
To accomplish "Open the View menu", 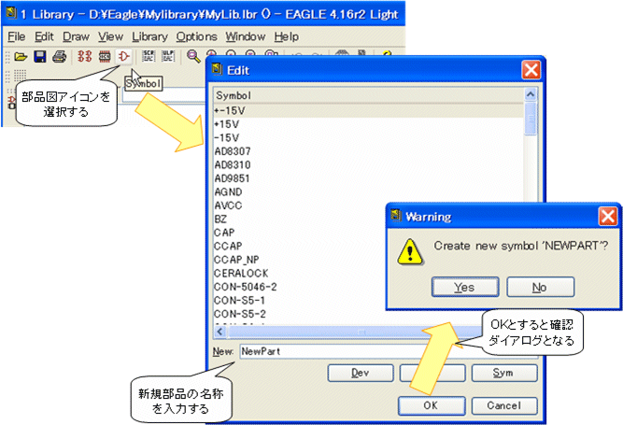I will [110, 37].
